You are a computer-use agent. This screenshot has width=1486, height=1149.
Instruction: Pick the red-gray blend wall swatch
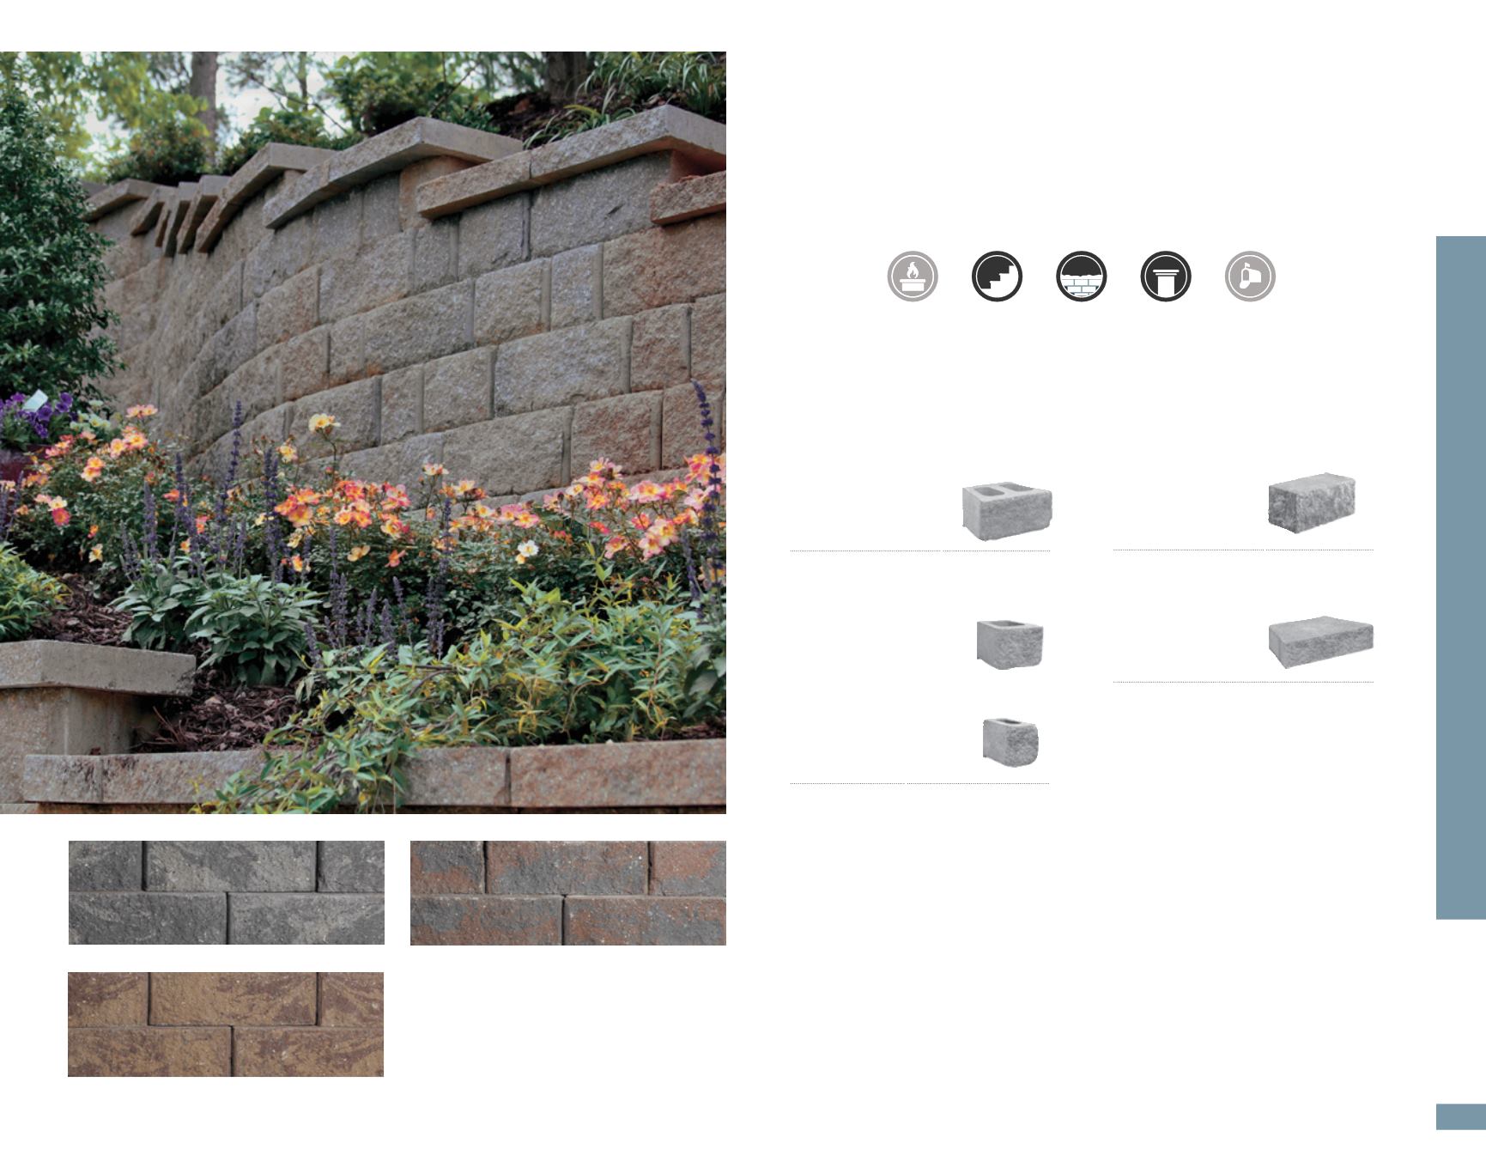(568, 893)
